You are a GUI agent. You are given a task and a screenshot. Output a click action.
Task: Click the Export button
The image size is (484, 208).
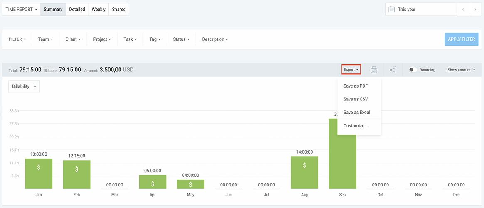click(x=351, y=70)
